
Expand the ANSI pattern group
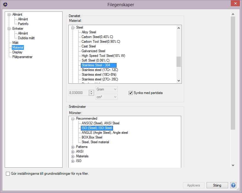click(x=73, y=152)
